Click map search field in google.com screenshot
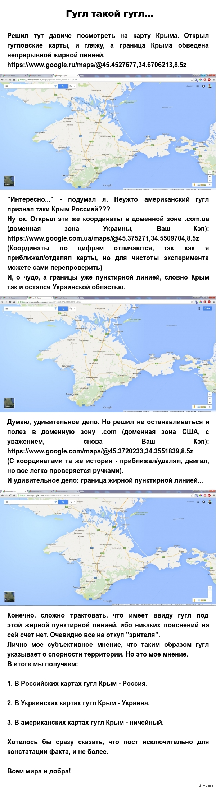 click(x=31, y=502)
